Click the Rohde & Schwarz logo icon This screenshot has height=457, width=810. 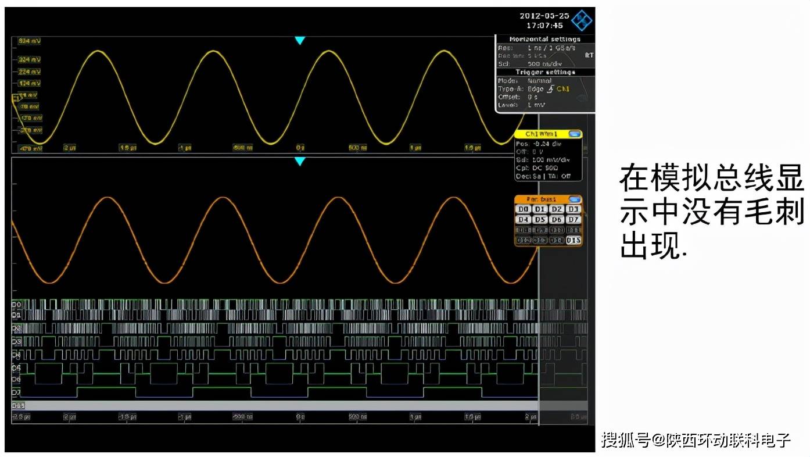tap(581, 21)
